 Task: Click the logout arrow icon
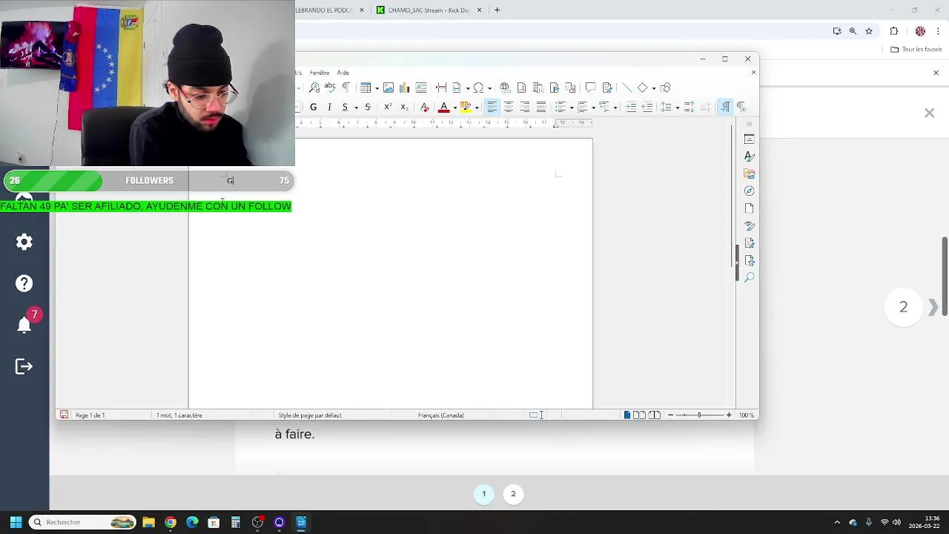click(24, 366)
